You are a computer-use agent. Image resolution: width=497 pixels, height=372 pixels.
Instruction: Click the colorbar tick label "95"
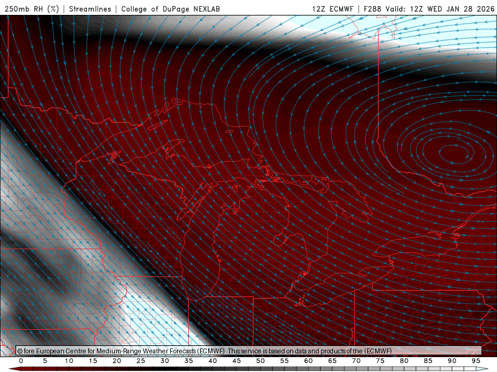476,361
